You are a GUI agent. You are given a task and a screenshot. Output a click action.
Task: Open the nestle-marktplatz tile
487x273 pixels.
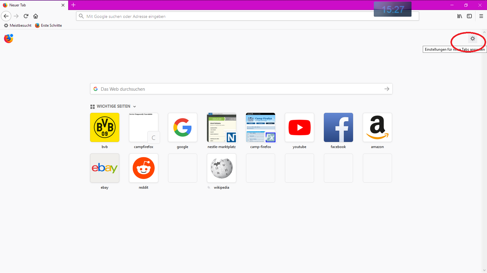(x=222, y=127)
